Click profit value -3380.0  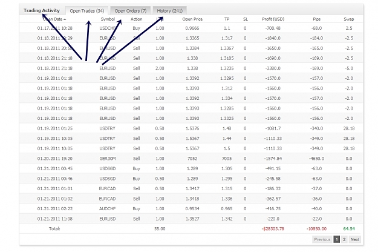[273, 68]
